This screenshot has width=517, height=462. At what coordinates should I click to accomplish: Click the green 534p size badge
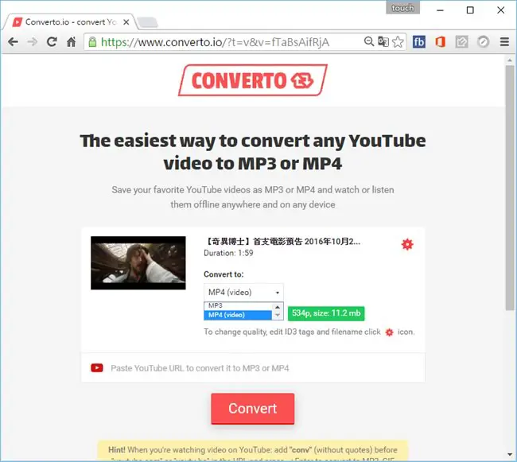[x=326, y=313]
